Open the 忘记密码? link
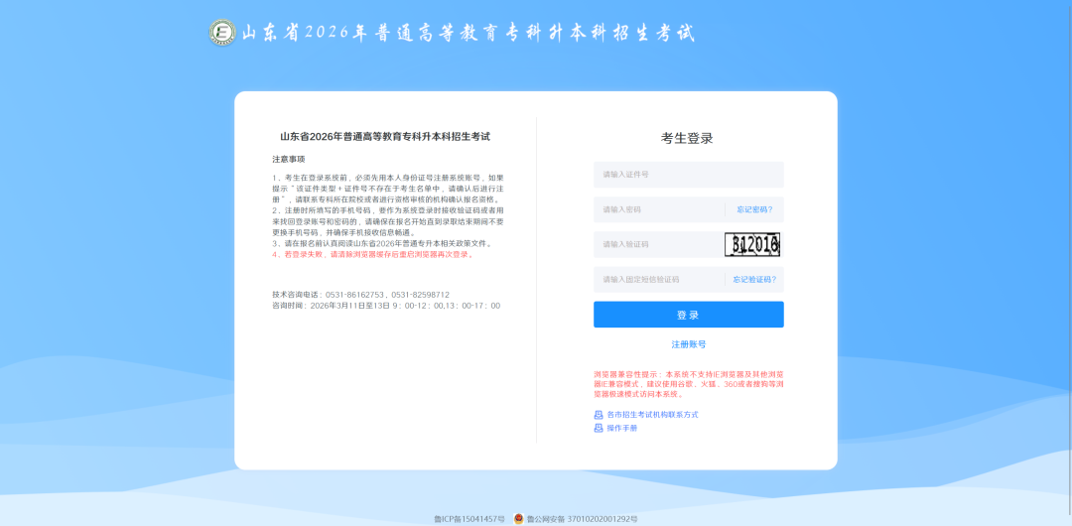The height and width of the screenshot is (526, 1072). click(754, 209)
